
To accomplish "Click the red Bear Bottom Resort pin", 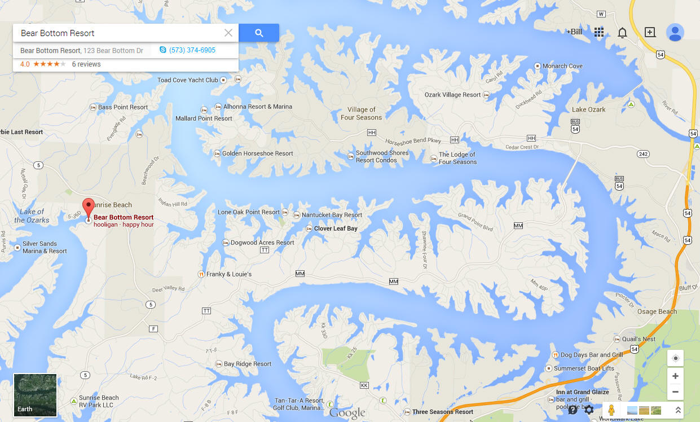I will pyautogui.click(x=88, y=208).
